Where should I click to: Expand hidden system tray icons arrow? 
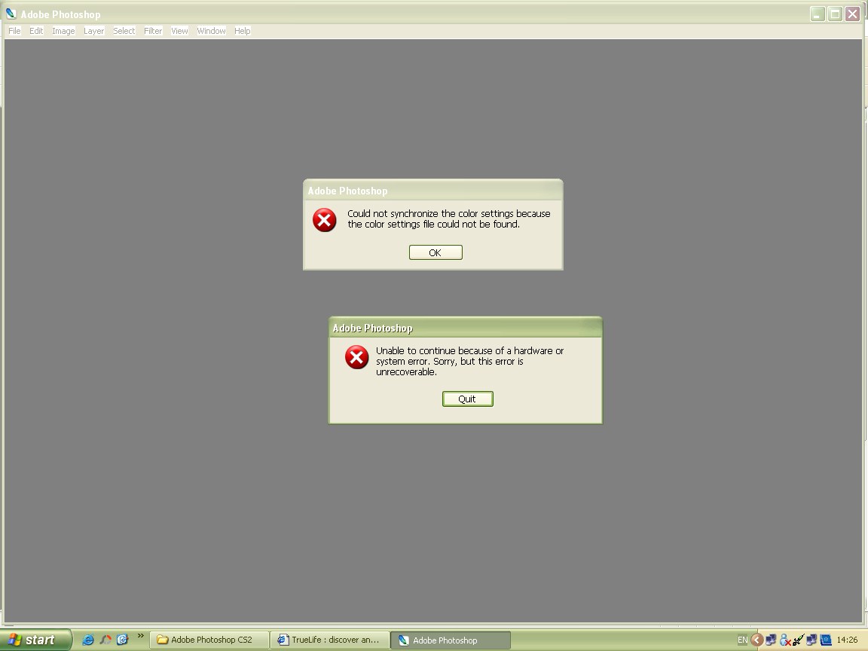[756, 640]
